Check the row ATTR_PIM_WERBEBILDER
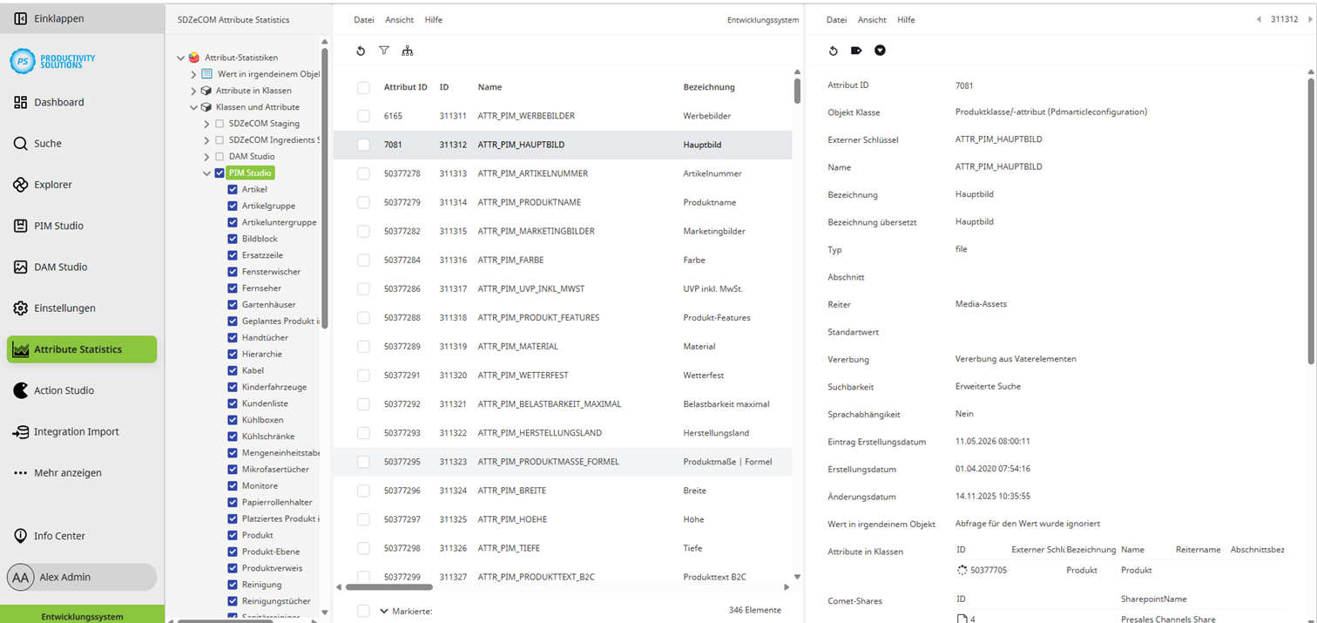The image size is (1317, 623). (363, 116)
